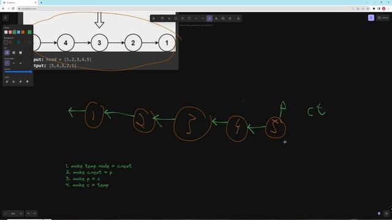Select the Hand panning tool
392x220 pixels.
(162, 18)
